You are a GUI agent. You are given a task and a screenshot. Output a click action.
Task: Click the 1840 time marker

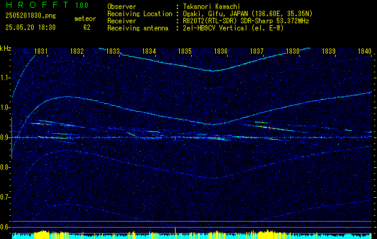pos(365,51)
